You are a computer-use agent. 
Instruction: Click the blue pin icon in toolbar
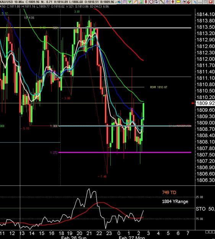point(195,2)
